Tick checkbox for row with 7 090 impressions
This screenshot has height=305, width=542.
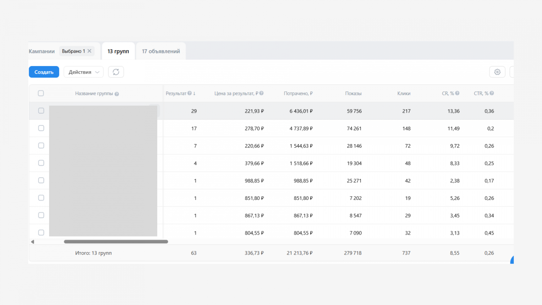(x=41, y=232)
